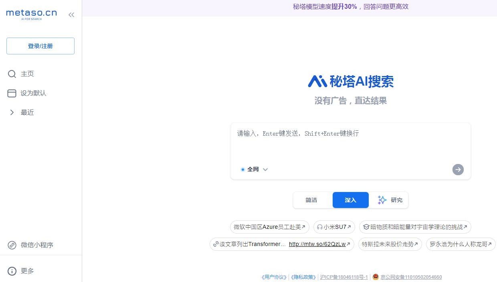Screen dimensions: 497x282
Task: Open the 《隐私政策》 link in footer
Action: tap(303, 277)
